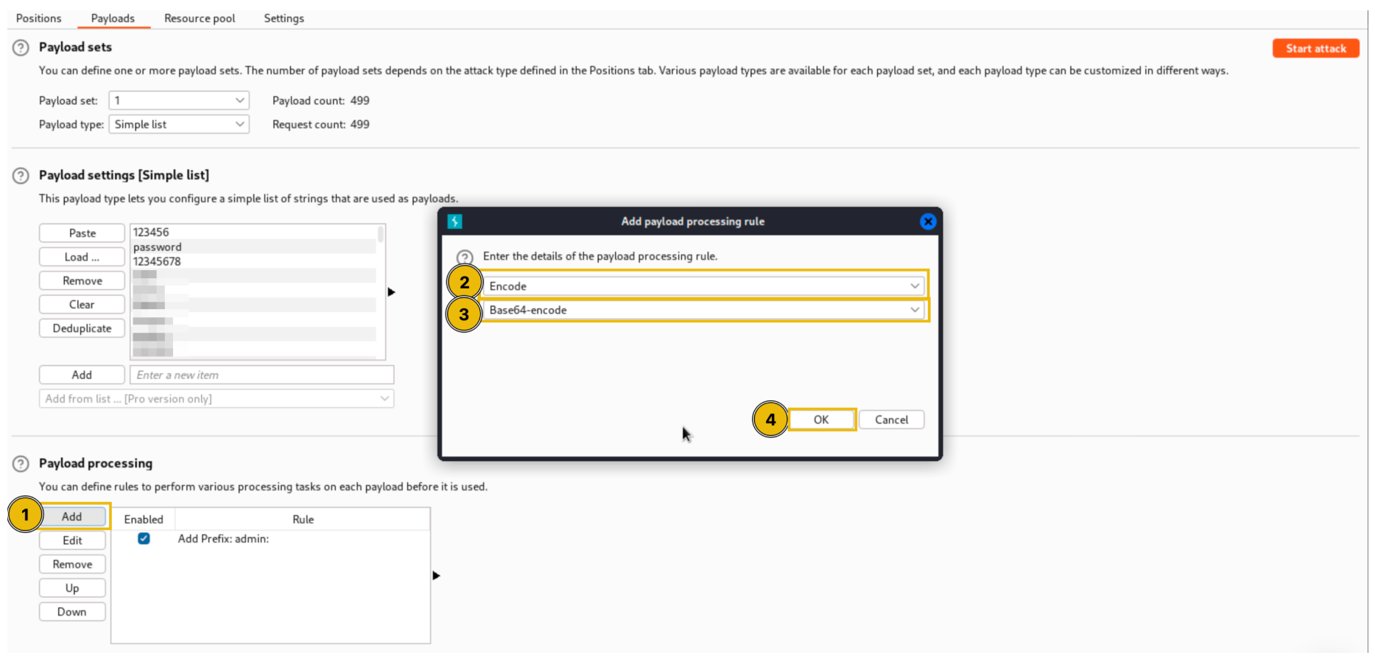Click Remove in the Payload processing section
1375x658 pixels.
(x=72, y=565)
